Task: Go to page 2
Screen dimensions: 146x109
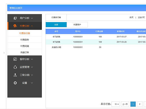Action: click(140, 104)
